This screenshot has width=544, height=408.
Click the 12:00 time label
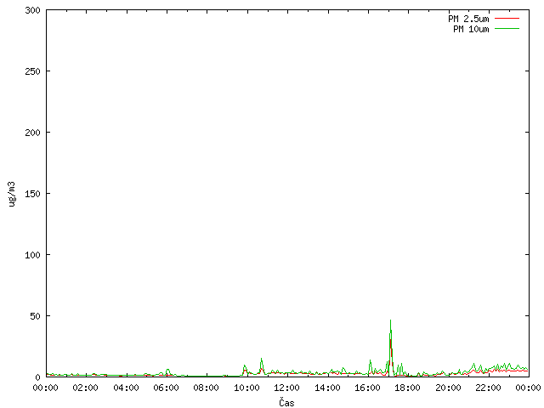point(286,388)
